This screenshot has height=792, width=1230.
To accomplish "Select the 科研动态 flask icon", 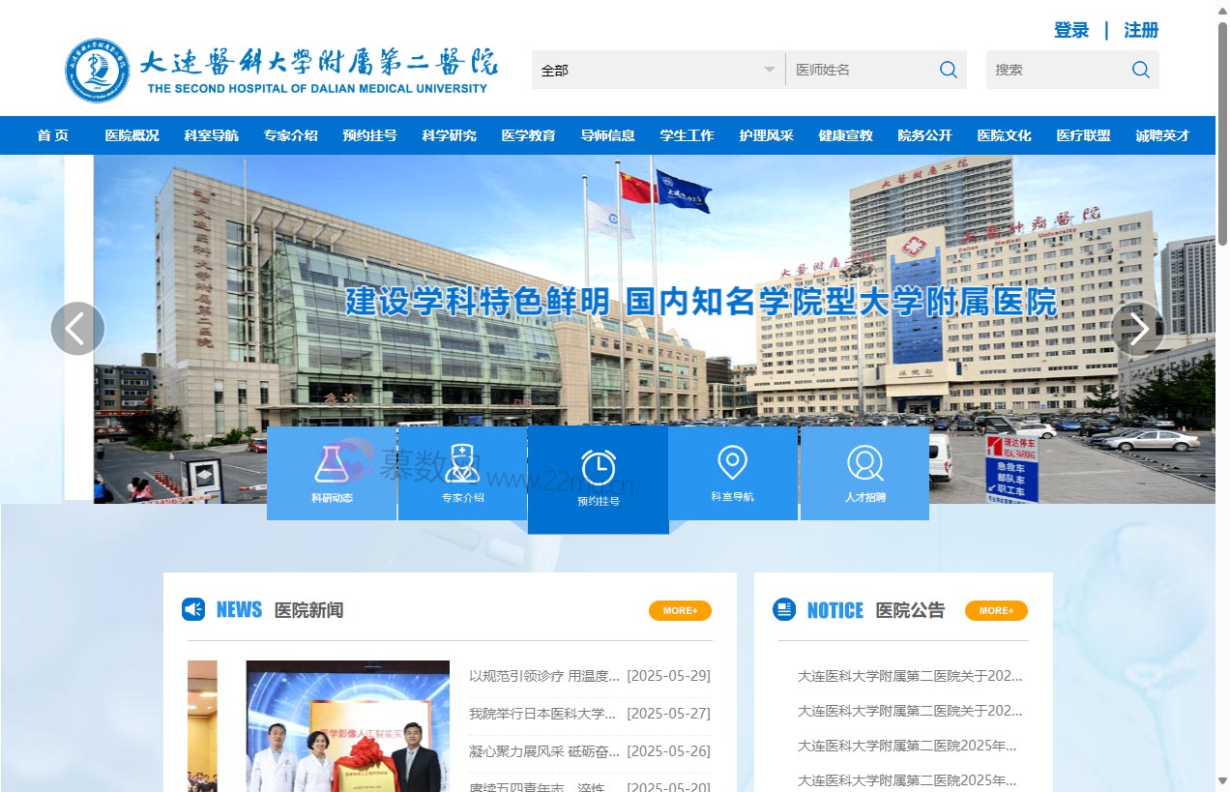I will pyautogui.click(x=332, y=464).
